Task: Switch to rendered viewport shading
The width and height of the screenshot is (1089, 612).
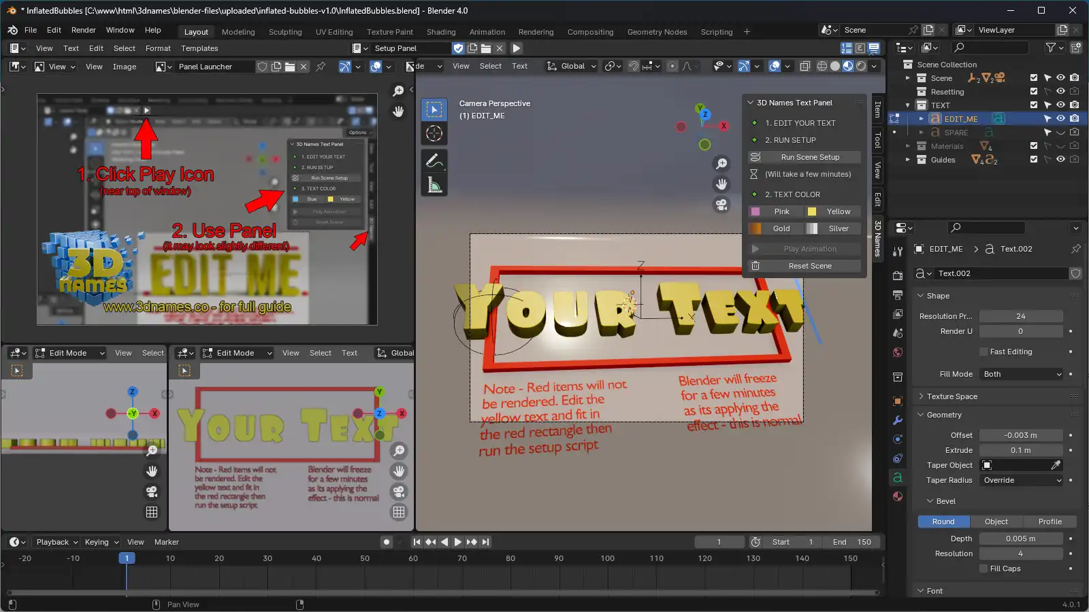Action: (861, 66)
